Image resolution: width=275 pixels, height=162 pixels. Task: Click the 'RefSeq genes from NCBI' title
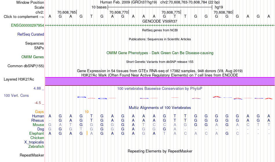160,30
